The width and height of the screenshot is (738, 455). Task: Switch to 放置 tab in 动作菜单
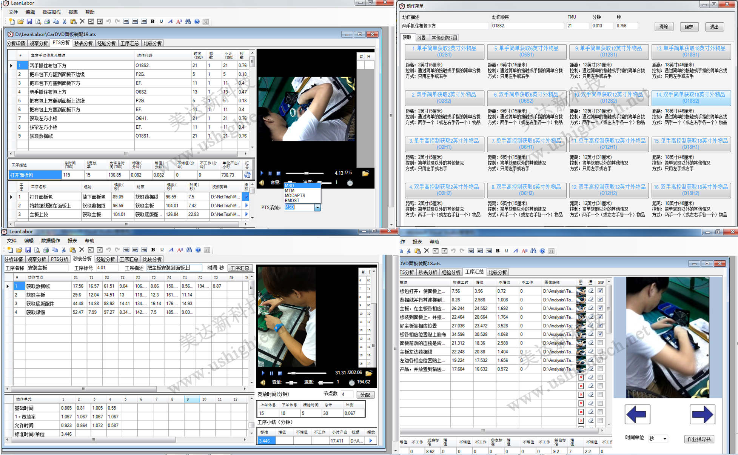(421, 38)
